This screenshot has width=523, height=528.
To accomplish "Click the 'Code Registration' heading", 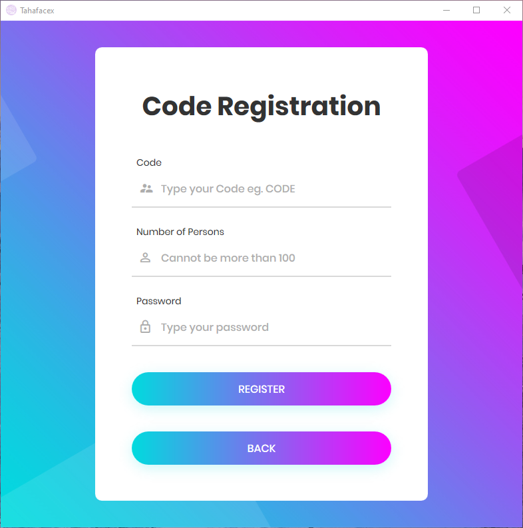I will (261, 107).
